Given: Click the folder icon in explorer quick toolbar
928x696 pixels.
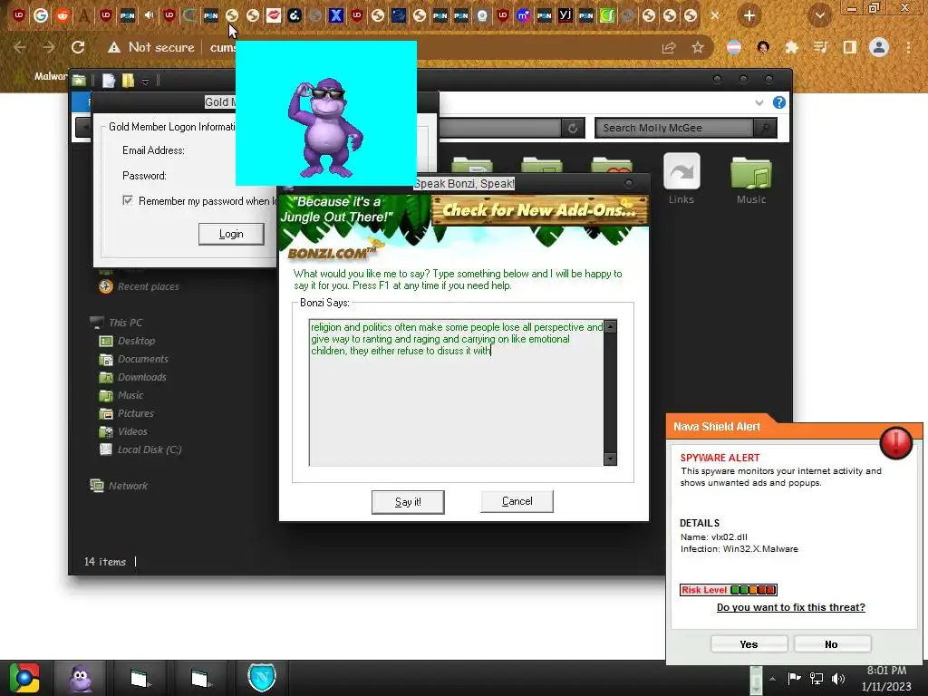Looking at the screenshot, I should point(128,81).
